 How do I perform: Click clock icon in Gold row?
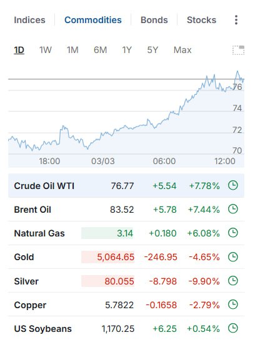click(x=233, y=257)
